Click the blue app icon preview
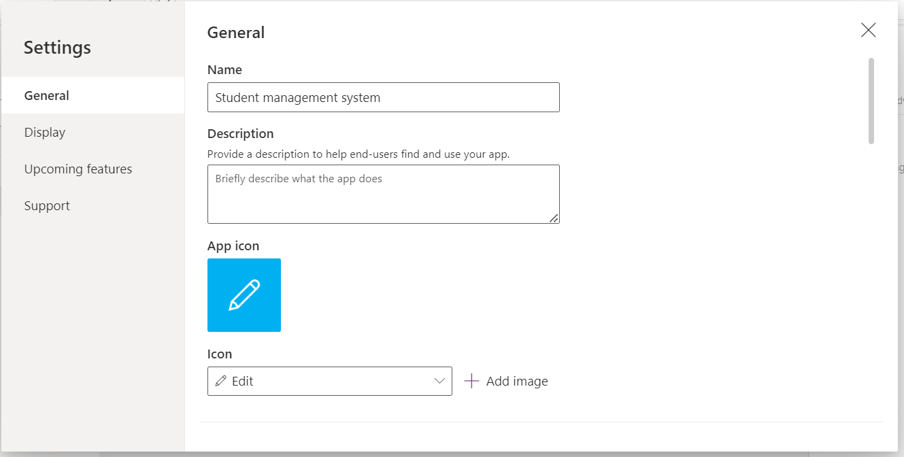The width and height of the screenshot is (904, 457). coord(244,295)
